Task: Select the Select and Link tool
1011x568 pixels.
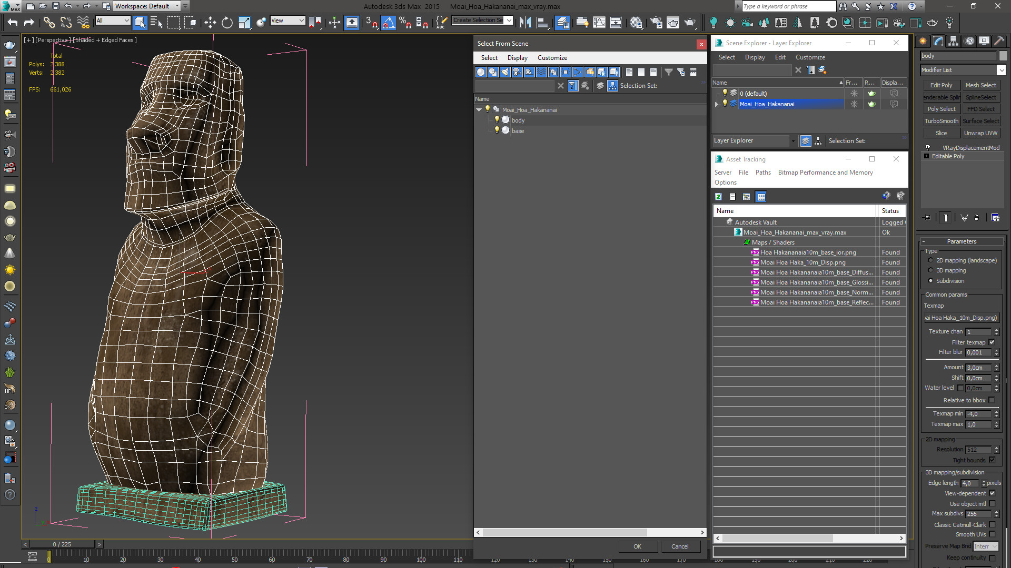Action: coord(48,22)
